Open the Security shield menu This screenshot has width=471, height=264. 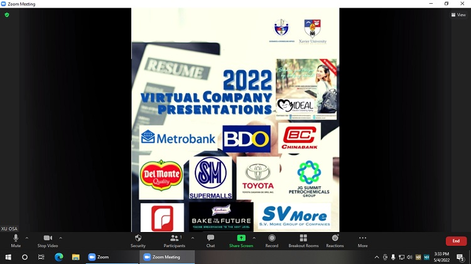pos(138,241)
